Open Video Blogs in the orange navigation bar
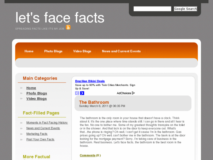The height and width of the screenshot is (160, 213). pyautogui.click(x=82, y=51)
